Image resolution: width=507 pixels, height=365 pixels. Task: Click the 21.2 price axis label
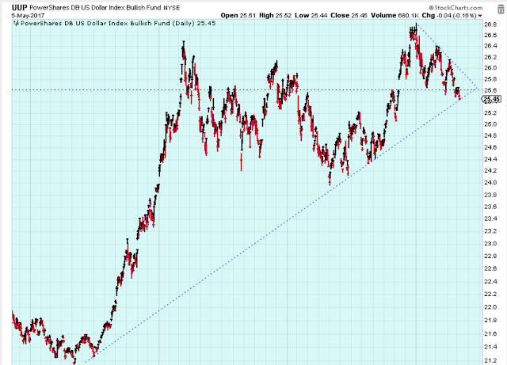click(x=490, y=360)
